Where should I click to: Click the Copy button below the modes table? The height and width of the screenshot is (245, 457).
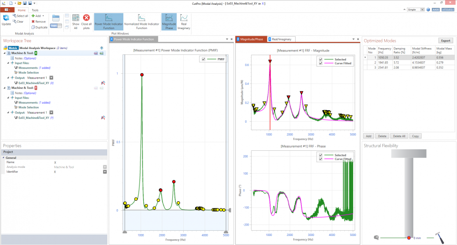pyautogui.click(x=415, y=136)
